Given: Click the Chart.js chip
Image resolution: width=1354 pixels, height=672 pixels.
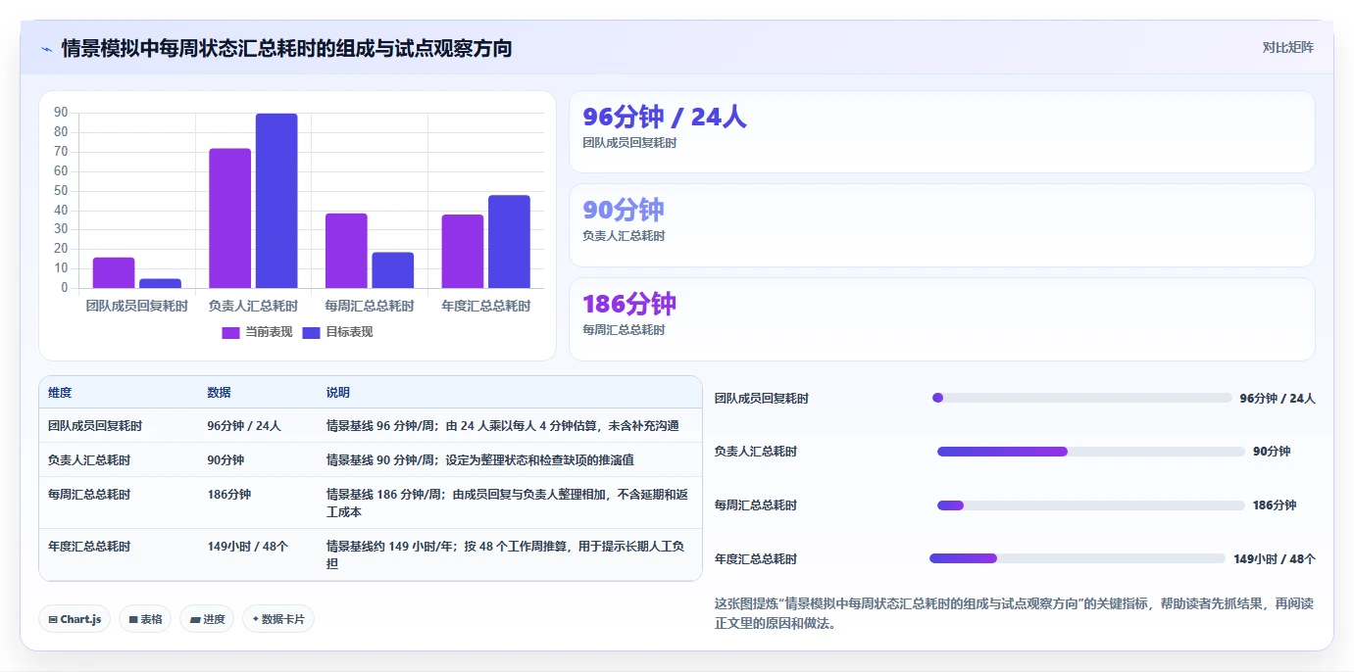Looking at the screenshot, I should coord(75,619).
